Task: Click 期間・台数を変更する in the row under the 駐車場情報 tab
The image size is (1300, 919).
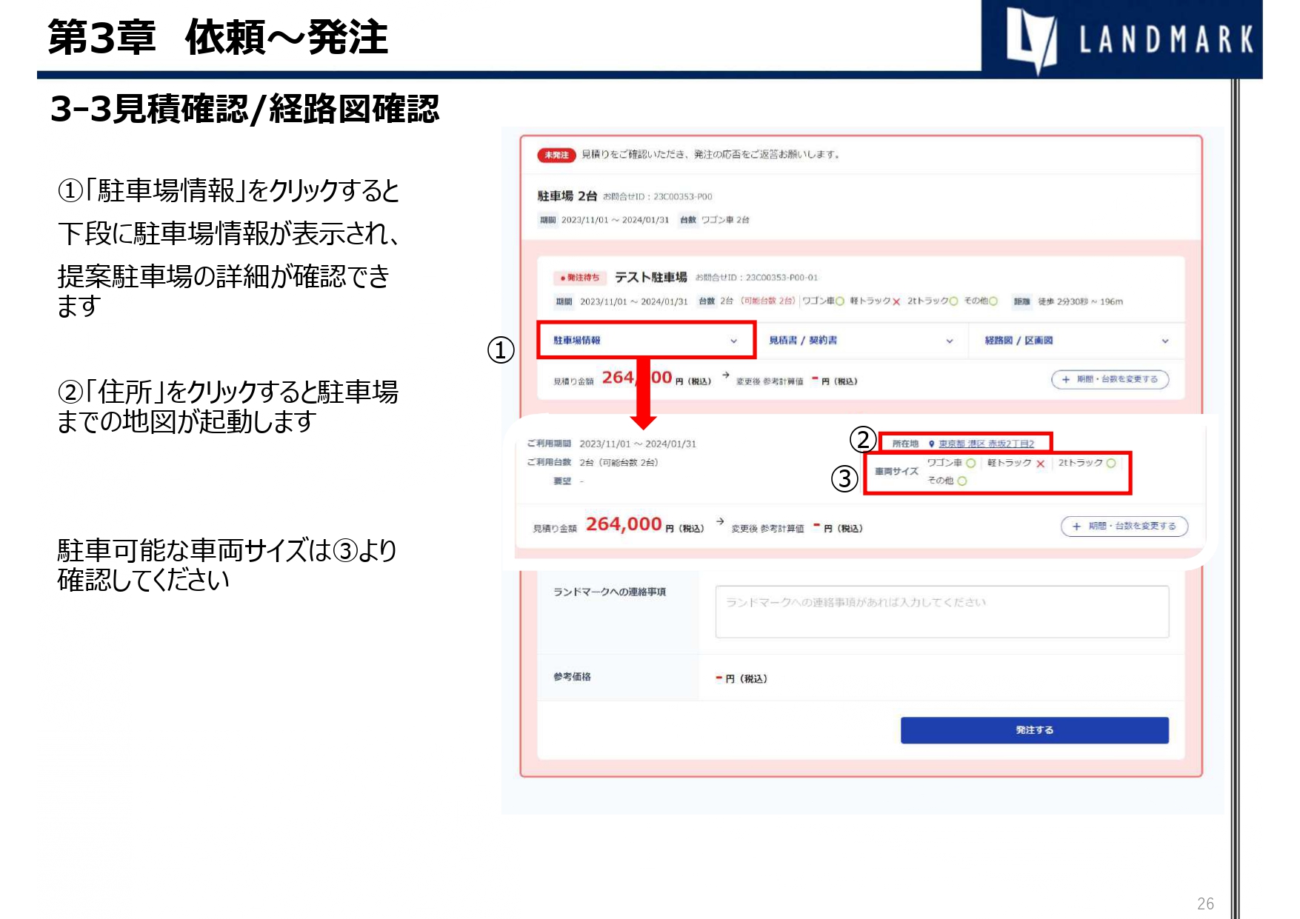Action: click(1110, 379)
